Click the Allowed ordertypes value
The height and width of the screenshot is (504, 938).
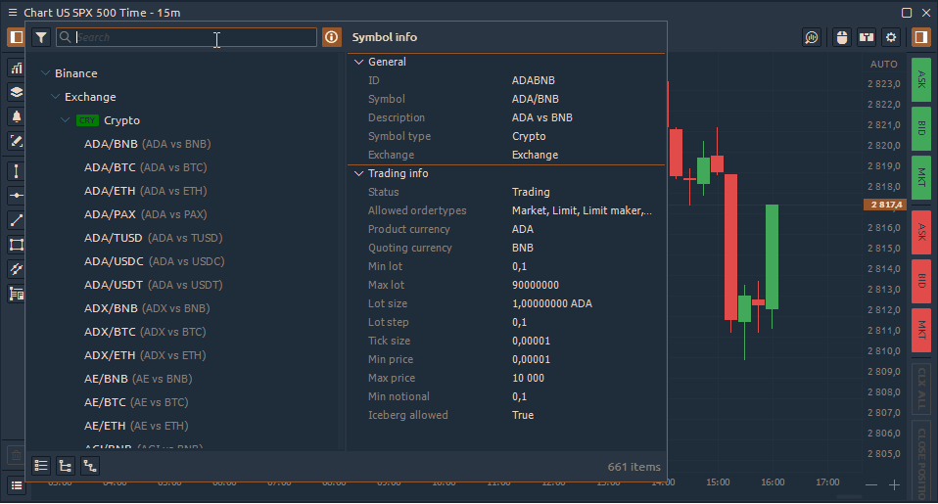coord(582,210)
